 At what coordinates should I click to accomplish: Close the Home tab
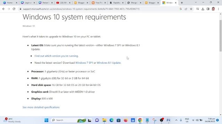(x=16, y=3)
